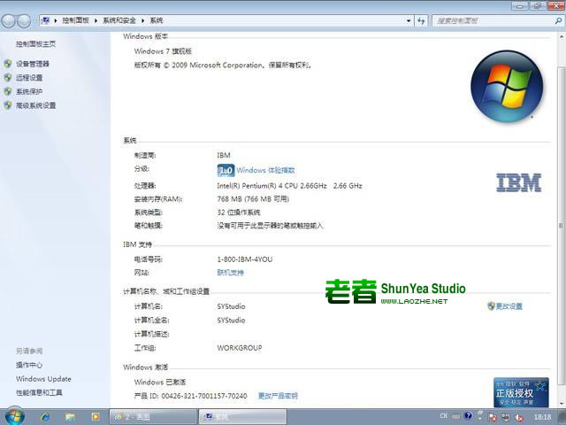Focus the Search Control Panel field
The image size is (566, 425).
[498, 21]
